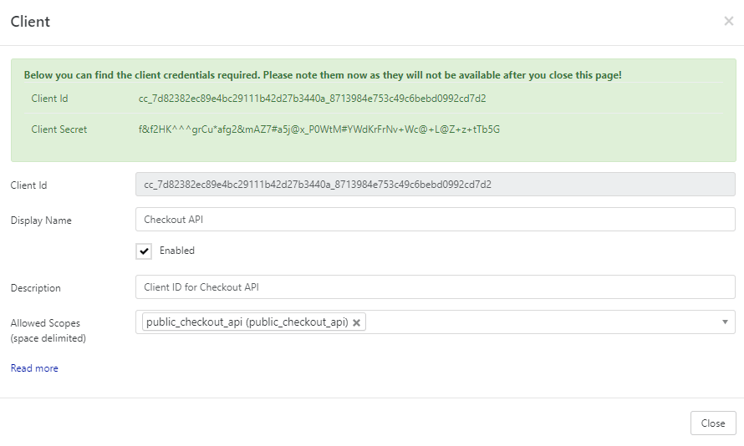
Task: Dismiss the Client dialog using the X icon
Action: [x=728, y=22]
